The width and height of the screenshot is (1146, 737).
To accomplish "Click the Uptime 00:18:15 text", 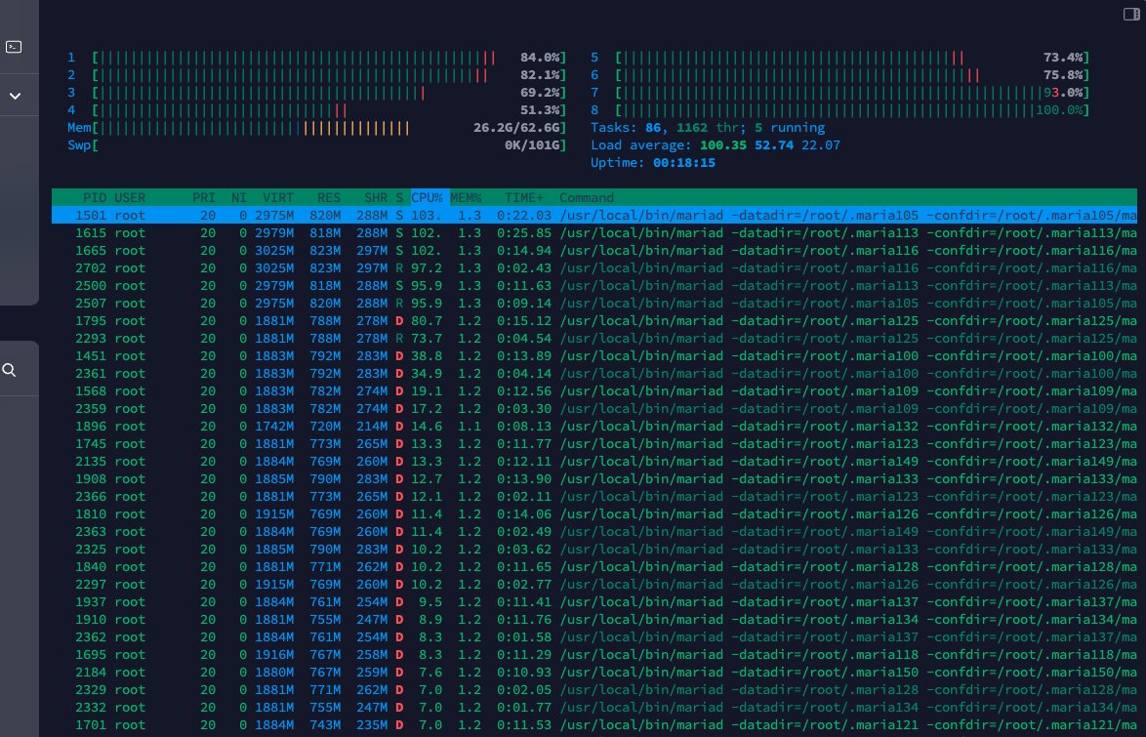I will coord(653,162).
